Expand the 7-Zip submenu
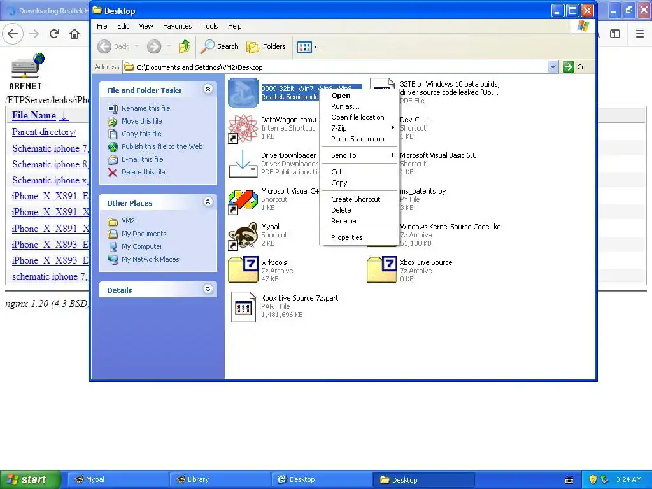 [360, 128]
